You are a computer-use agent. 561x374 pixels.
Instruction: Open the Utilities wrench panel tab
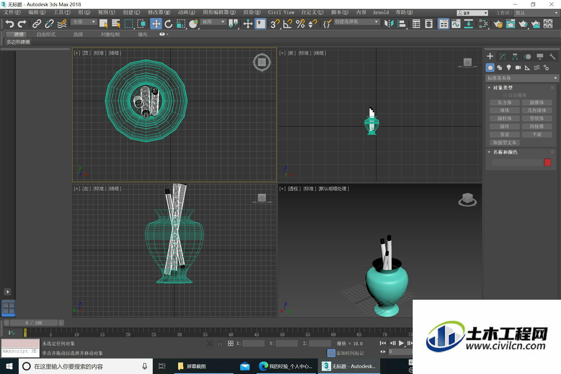click(x=552, y=56)
